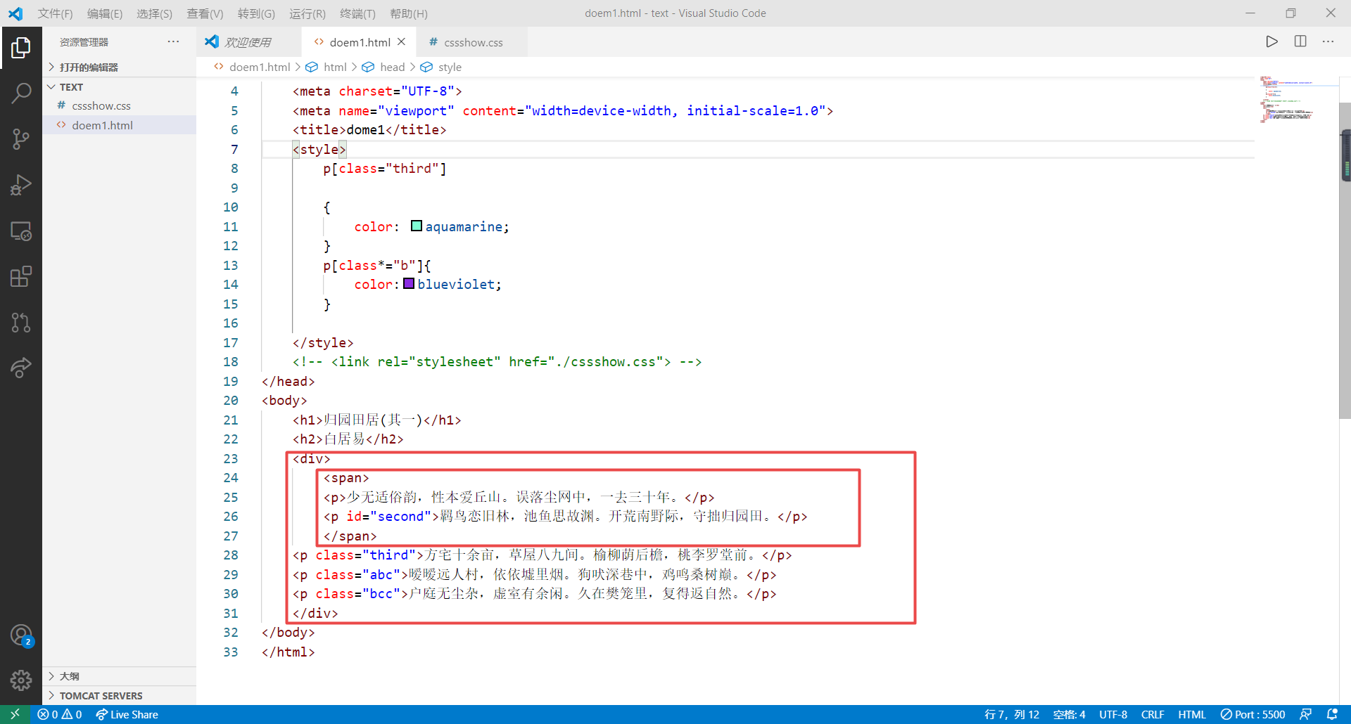
Task: Split the editor to the right
Action: click(1300, 41)
